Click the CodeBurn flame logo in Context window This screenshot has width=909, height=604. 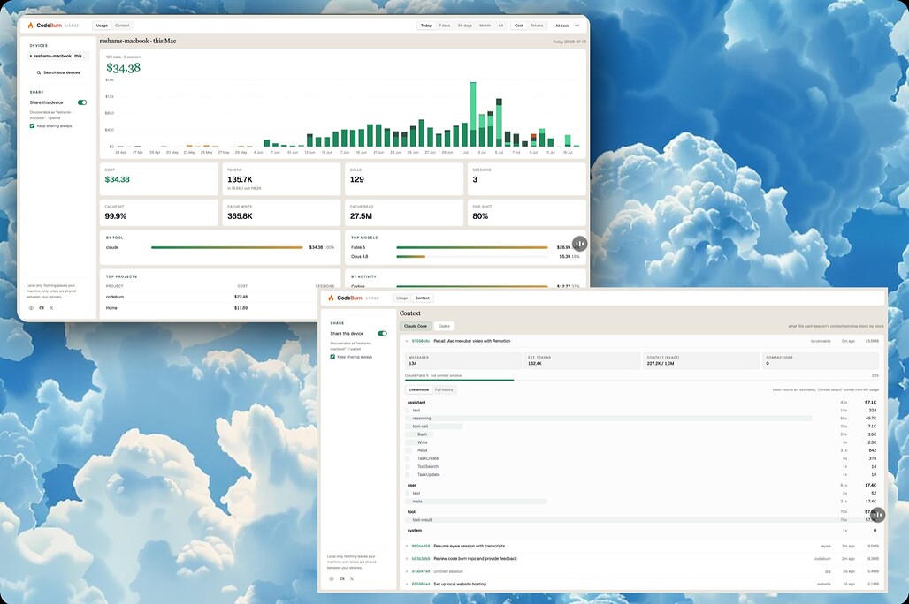pyautogui.click(x=331, y=298)
